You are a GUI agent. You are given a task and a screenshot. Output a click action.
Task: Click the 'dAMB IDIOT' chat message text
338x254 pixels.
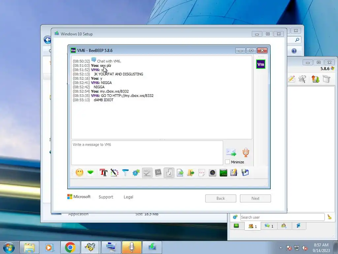[103, 100]
